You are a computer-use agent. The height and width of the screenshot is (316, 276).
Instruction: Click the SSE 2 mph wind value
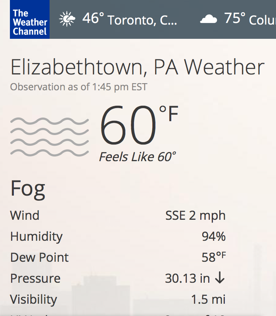coord(195,216)
